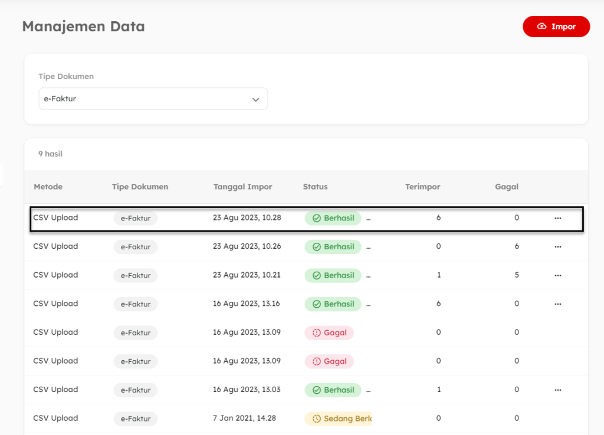The height and width of the screenshot is (435, 604).
Task: Click CSV Upload in the 7 Jan 2021 row
Action: [x=55, y=418]
